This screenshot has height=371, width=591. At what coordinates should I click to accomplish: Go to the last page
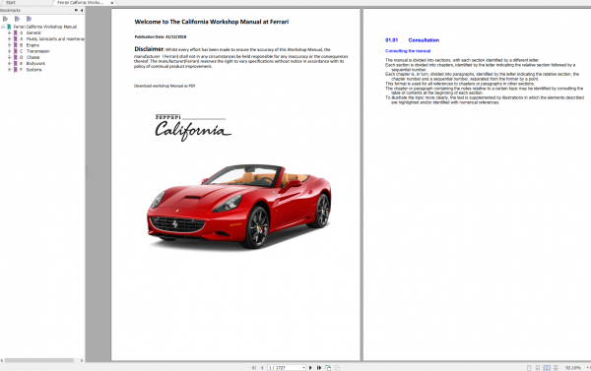tap(319, 368)
